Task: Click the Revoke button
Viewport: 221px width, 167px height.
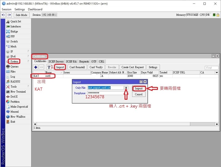Action: click(x=112, y=67)
